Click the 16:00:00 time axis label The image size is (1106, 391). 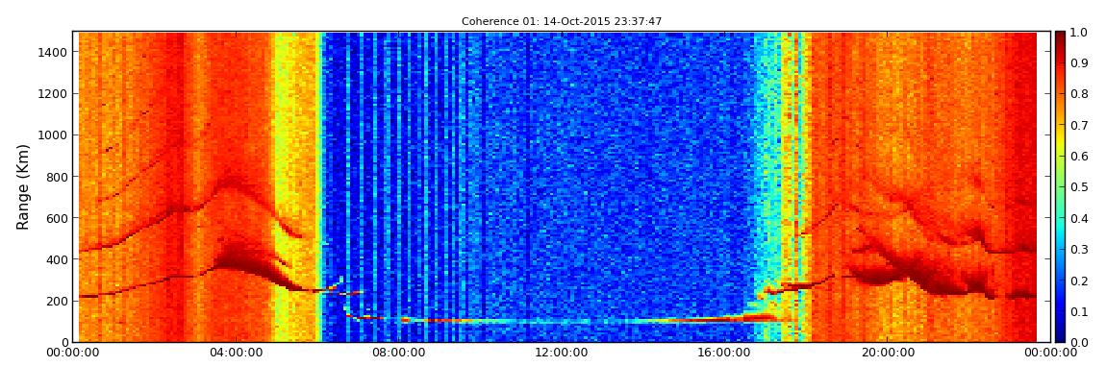[726, 353]
